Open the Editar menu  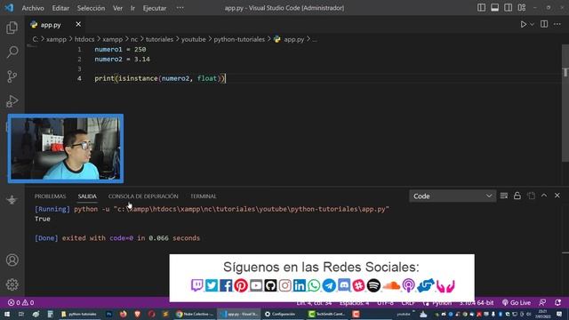[60, 8]
